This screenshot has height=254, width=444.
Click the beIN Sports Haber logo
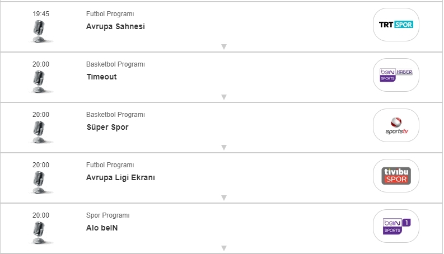pos(396,75)
